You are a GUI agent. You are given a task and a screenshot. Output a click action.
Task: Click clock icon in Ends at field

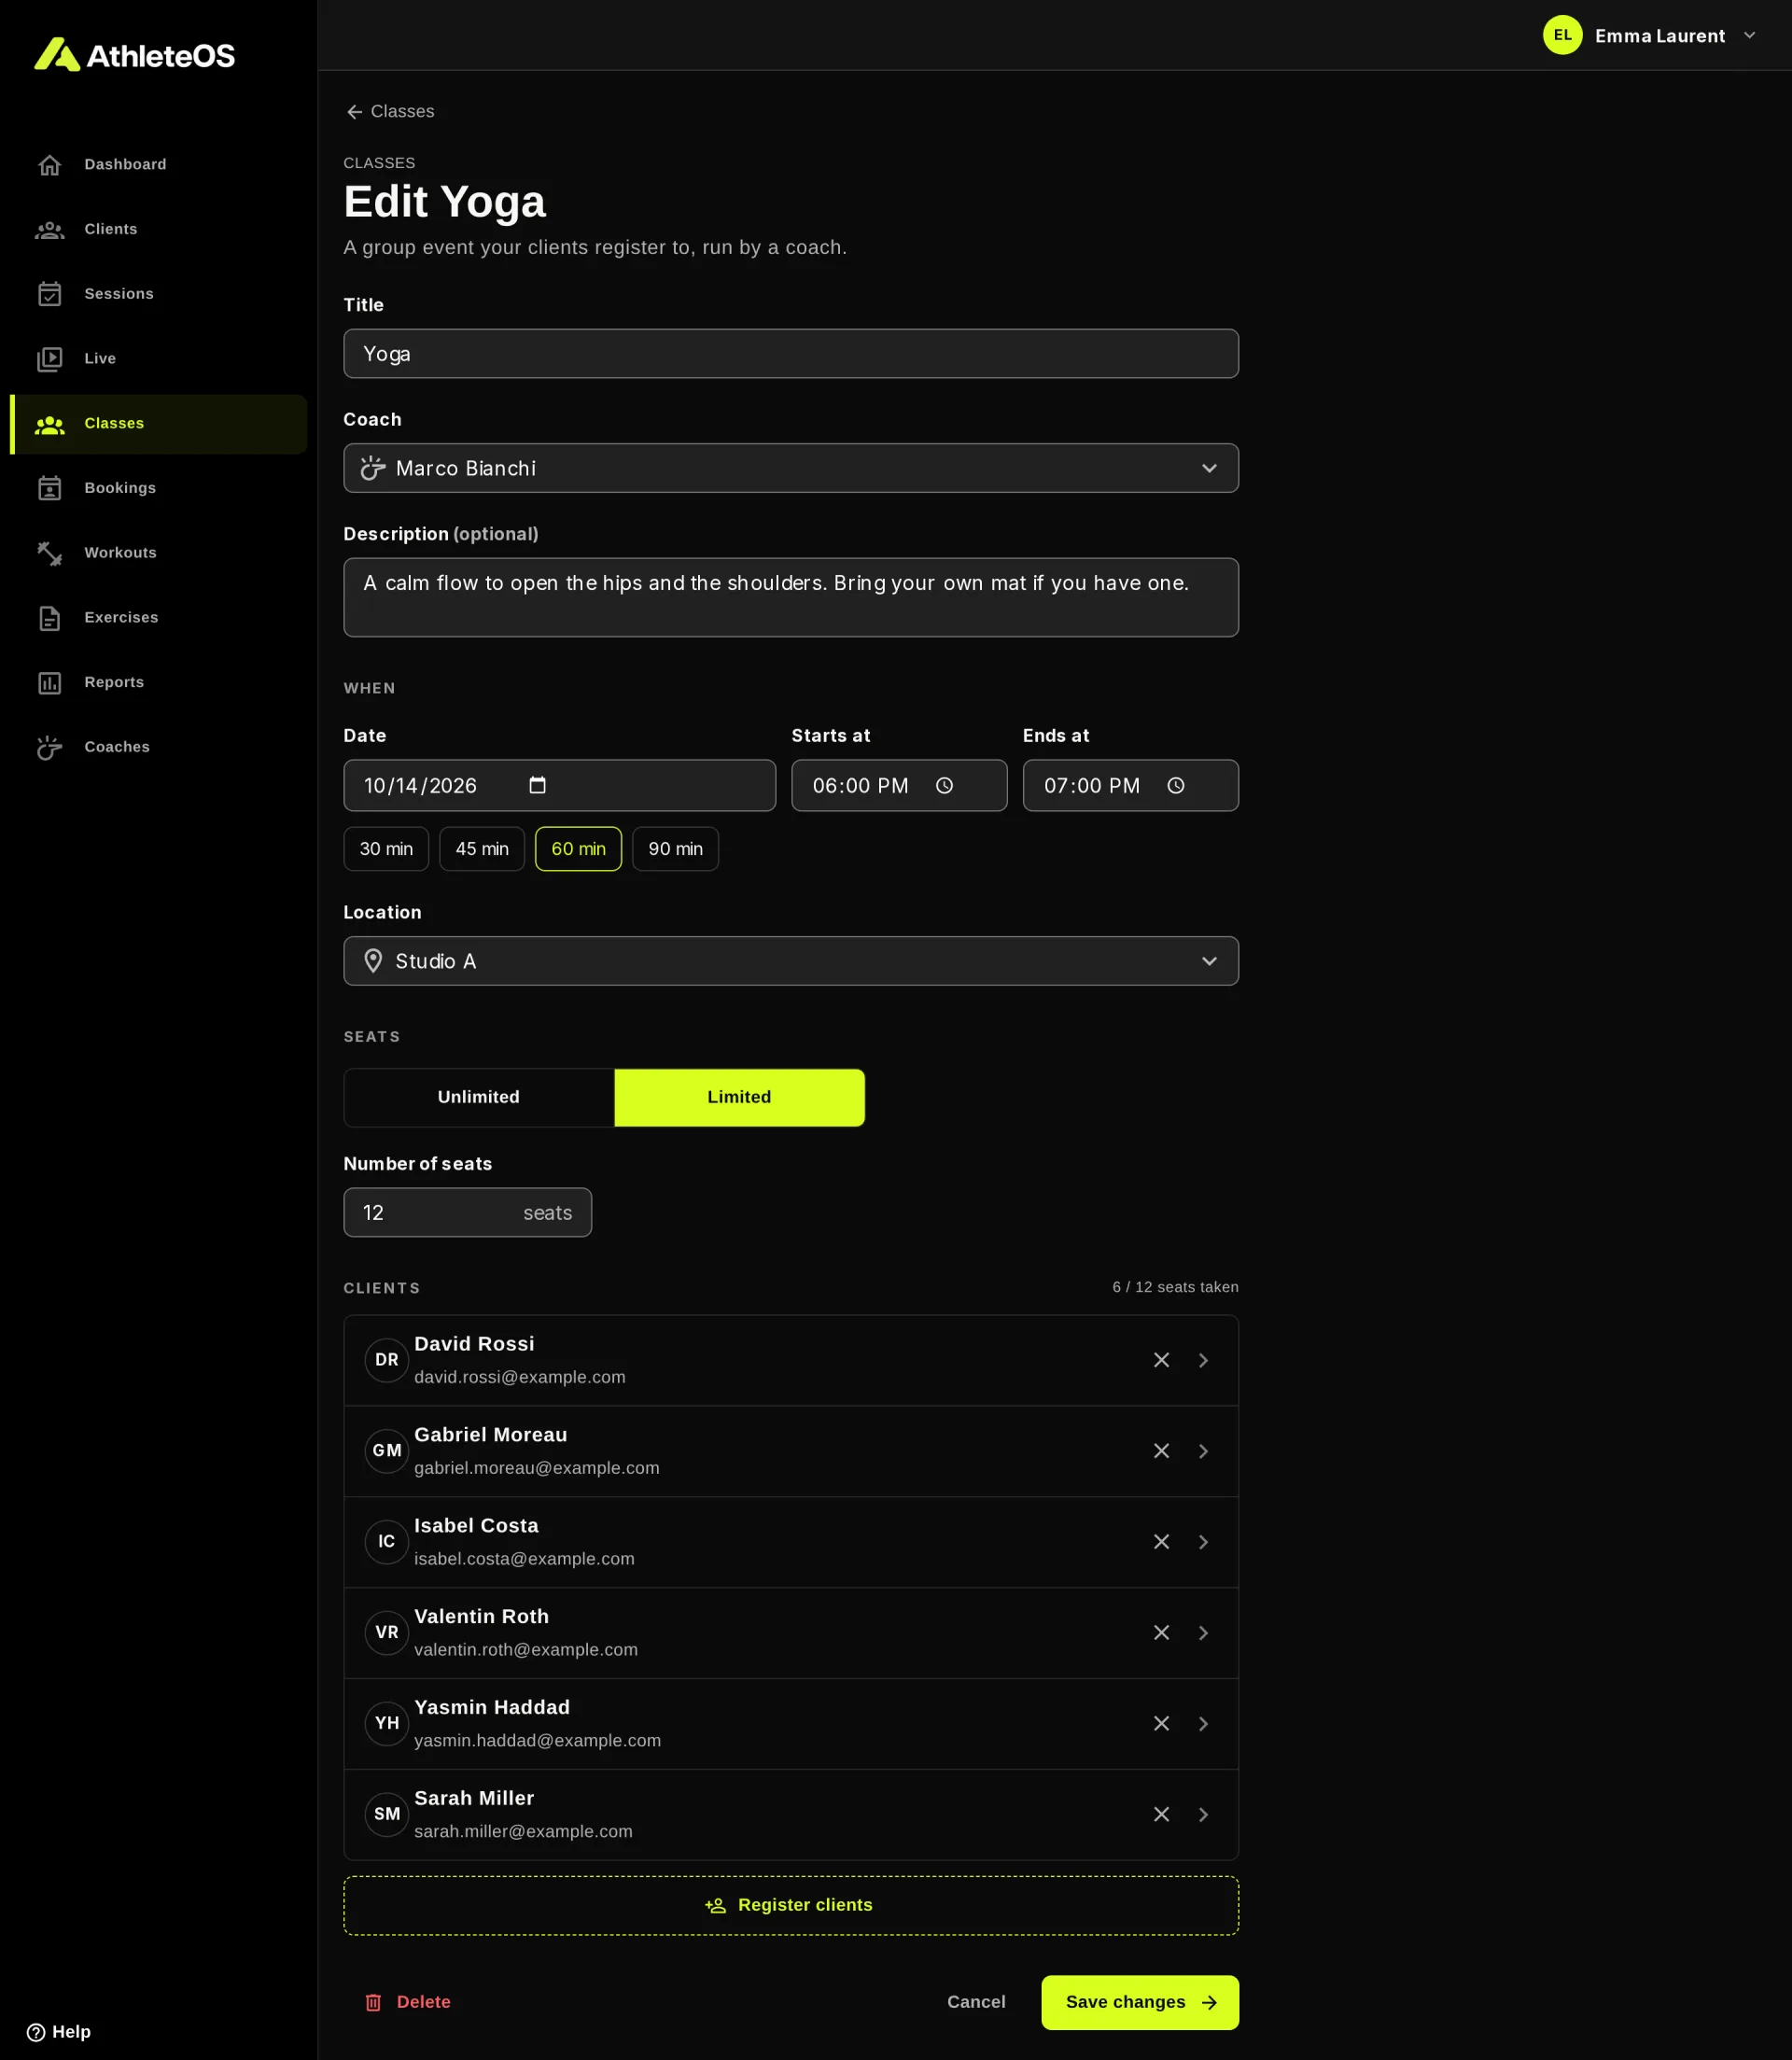click(x=1176, y=786)
